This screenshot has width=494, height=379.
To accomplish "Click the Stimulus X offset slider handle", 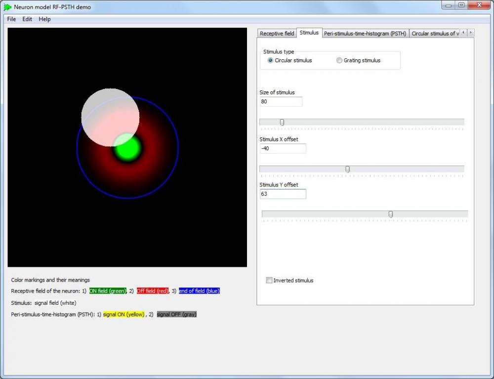I will coord(347,168).
